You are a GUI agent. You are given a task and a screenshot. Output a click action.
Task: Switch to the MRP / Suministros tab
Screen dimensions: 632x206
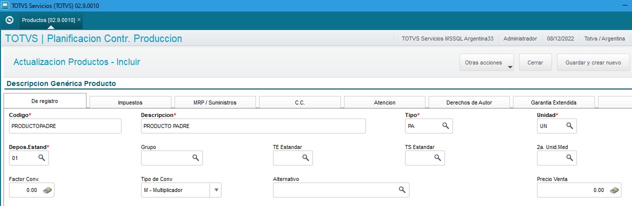point(215,102)
